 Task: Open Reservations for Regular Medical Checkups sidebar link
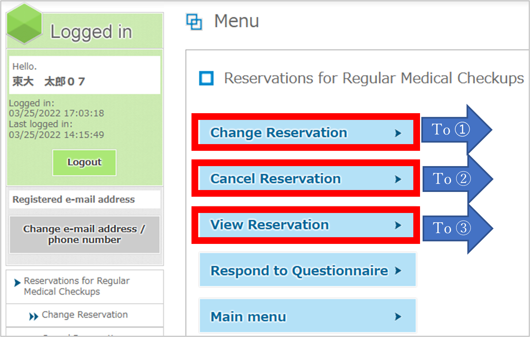point(77,286)
